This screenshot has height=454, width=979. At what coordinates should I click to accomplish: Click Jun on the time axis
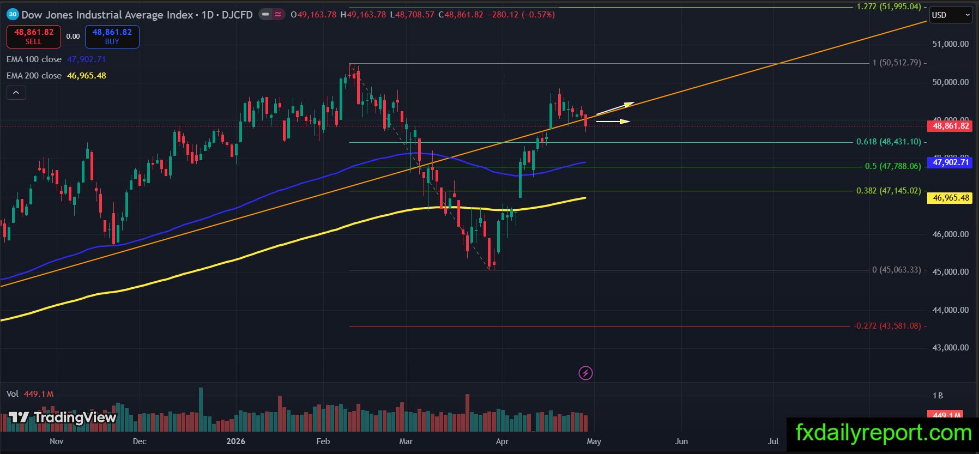click(681, 441)
